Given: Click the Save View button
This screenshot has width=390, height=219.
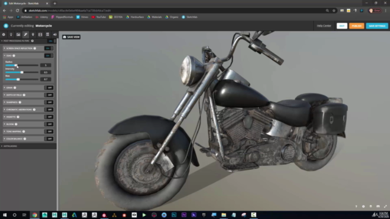Looking at the screenshot, I should point(71,37).
